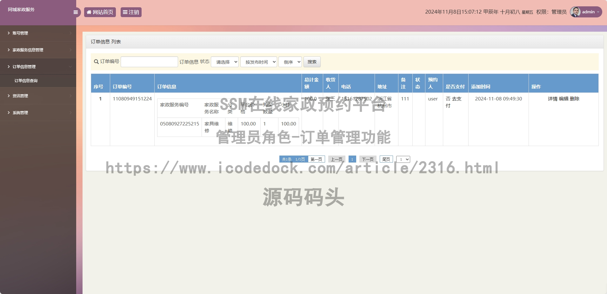Screen dimensions: 607x294
Task: Select page number 1 in pagination
Action: [352, 159]
